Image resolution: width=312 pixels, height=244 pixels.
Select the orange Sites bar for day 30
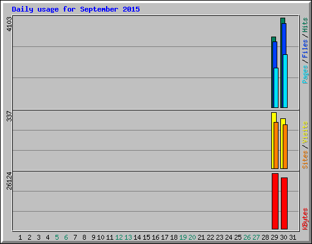(x=285, y=146)
